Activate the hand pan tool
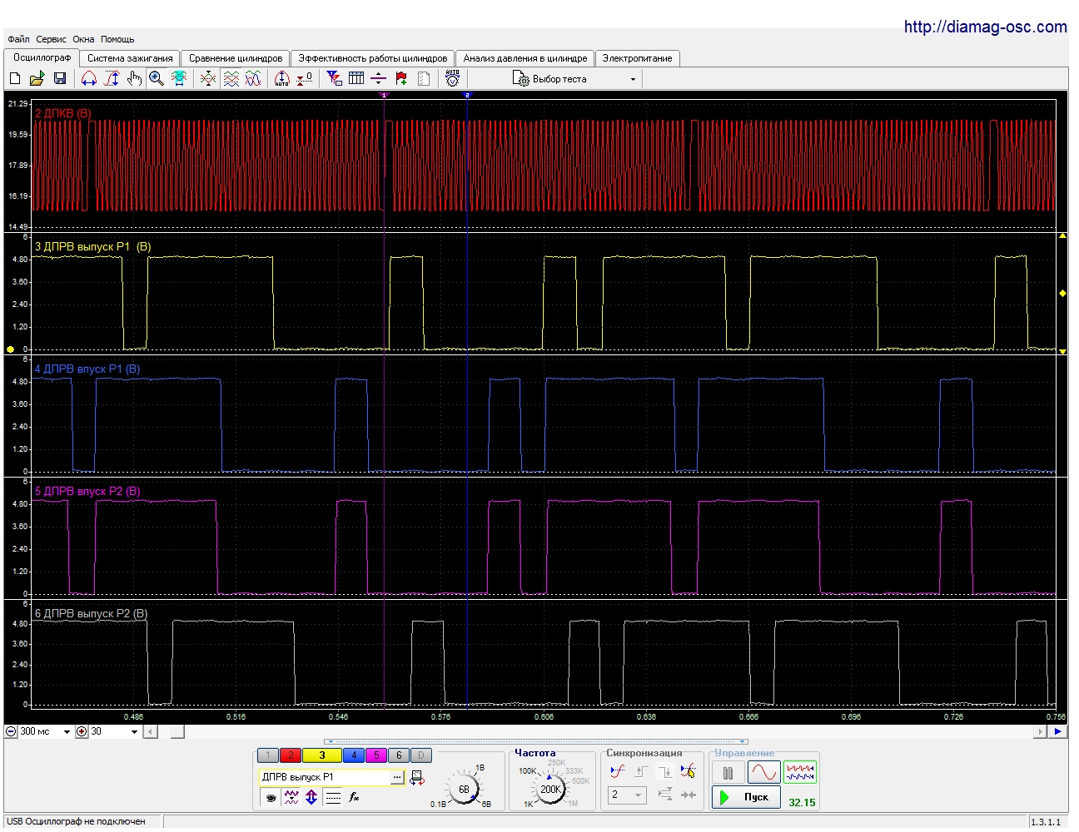 coord(134,78)
